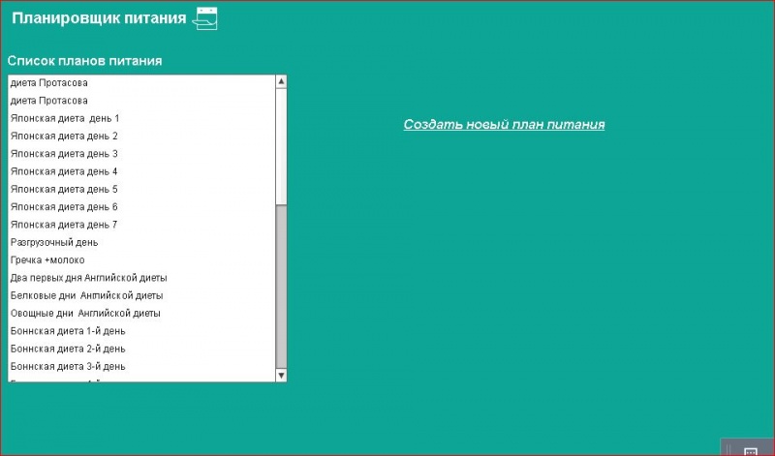775x456 pixels.
Task: Select Белковые дни Английской диеты
Action: 86,295
